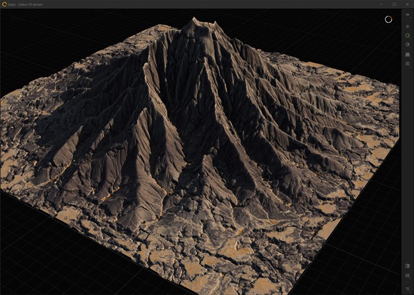The height and width of the screenshot is (295, 414).
Task: Open the 2K resolution selector in sidebar
Action: tap(408, 14)
